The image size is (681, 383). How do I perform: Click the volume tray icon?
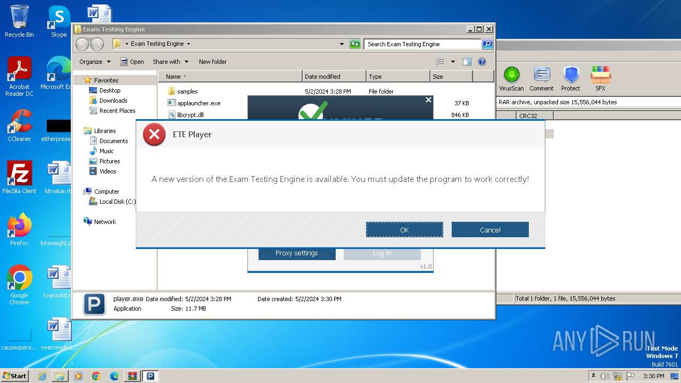point(605,376)
